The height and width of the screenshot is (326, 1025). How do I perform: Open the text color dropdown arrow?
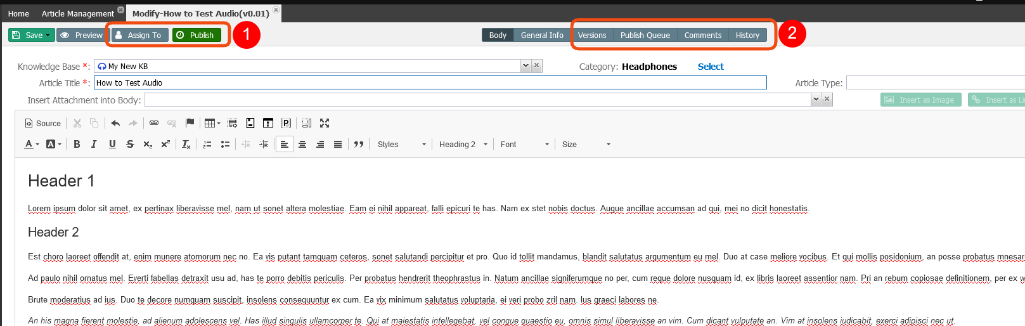click(x=37, y=144)
